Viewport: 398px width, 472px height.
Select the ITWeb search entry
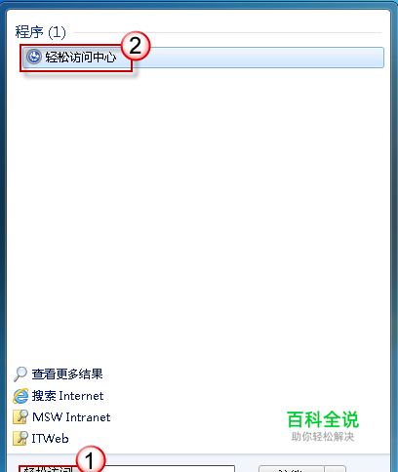click(50, 439)
